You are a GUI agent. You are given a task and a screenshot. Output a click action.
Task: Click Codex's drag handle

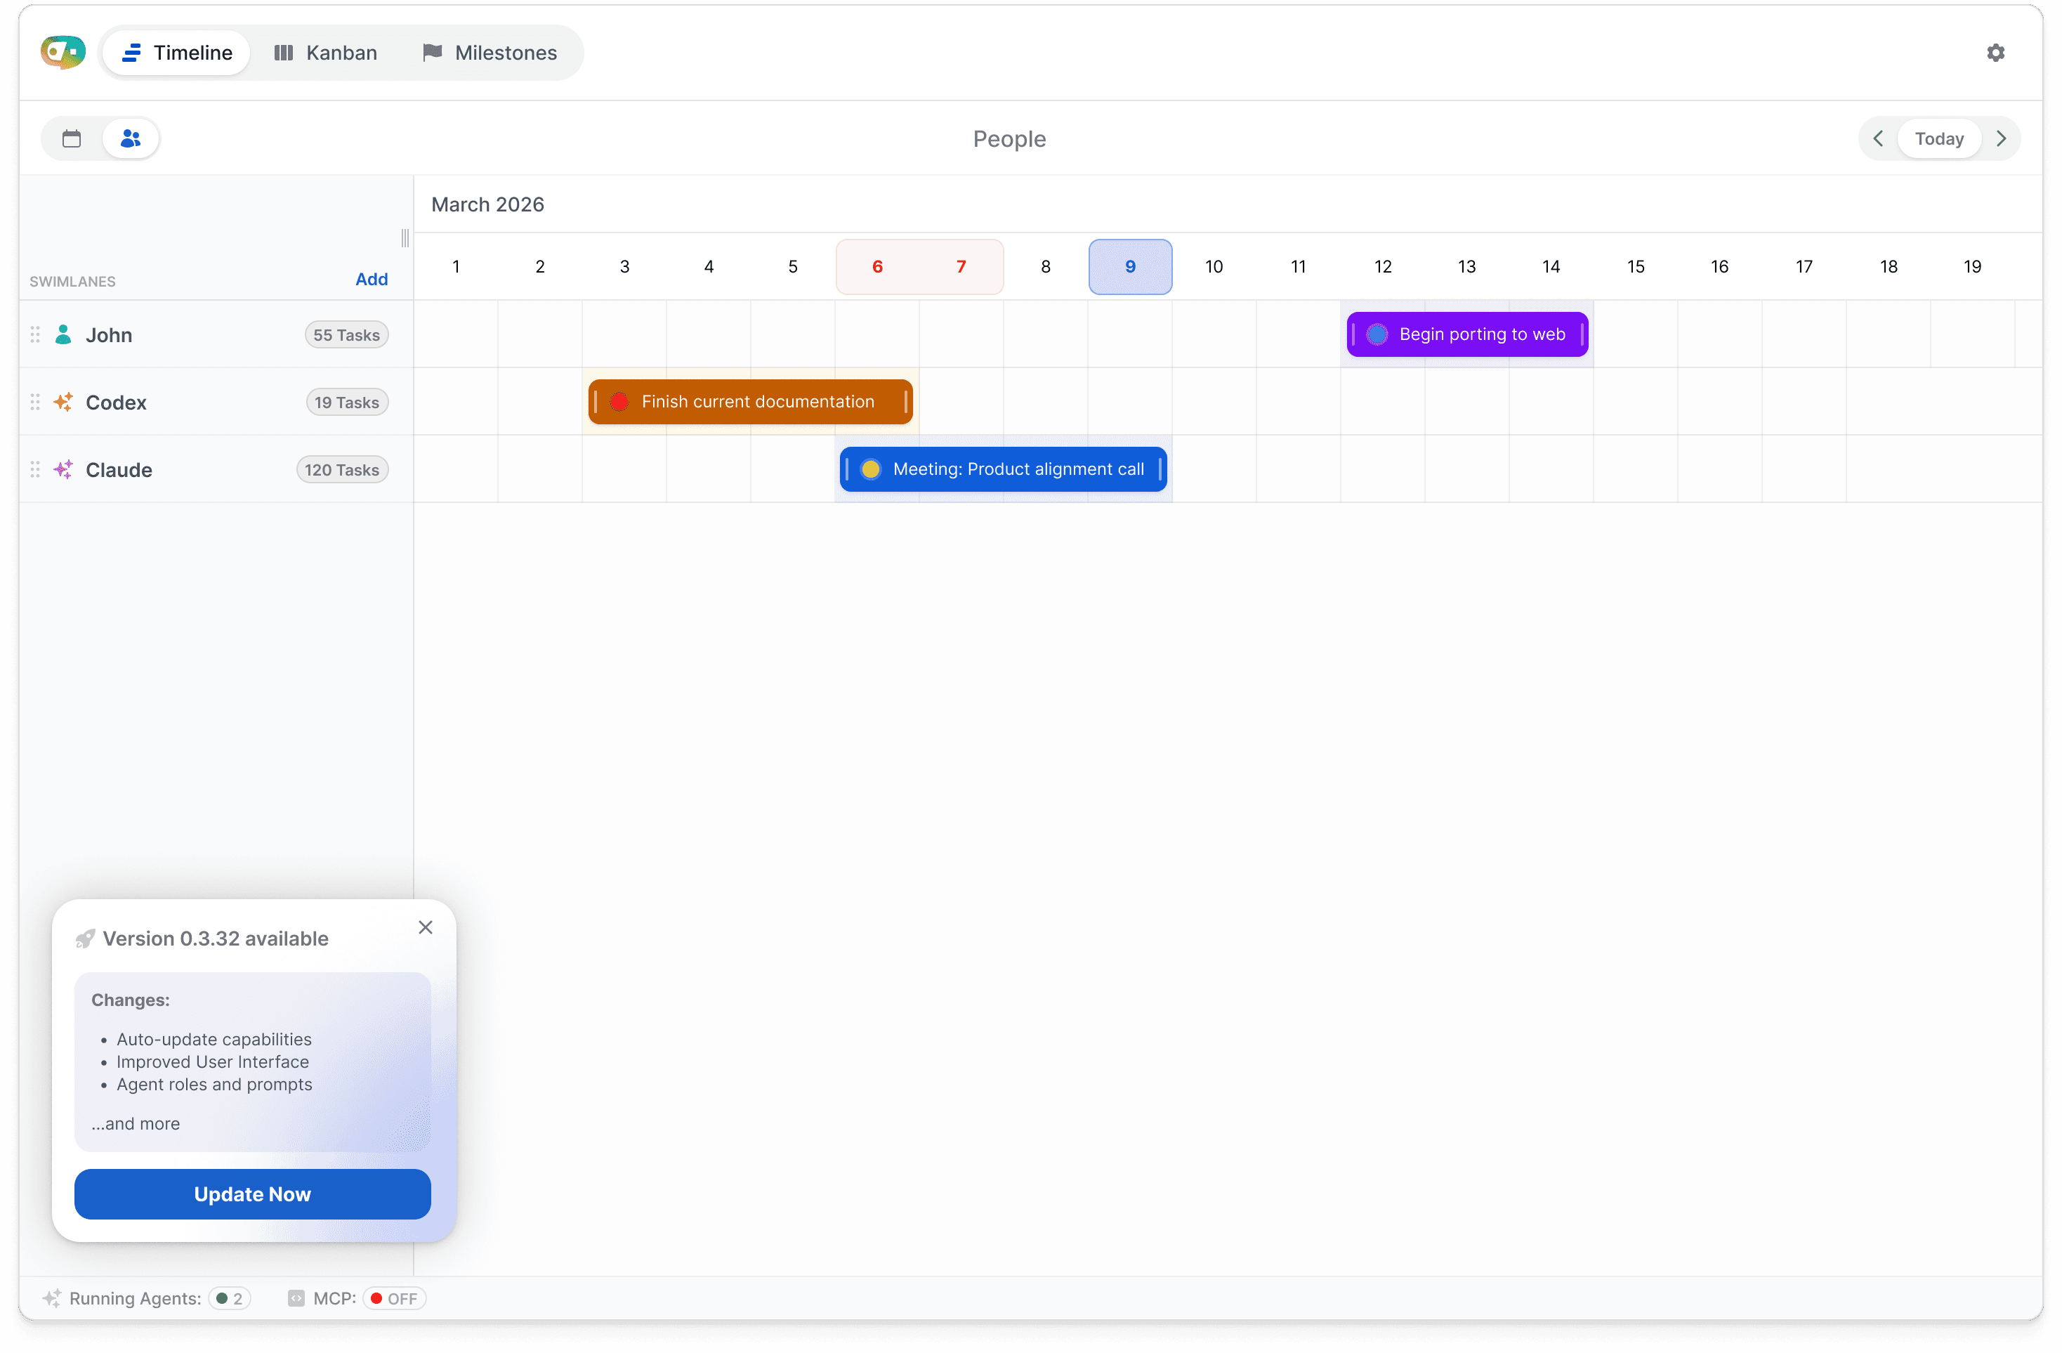coord(36,402)
